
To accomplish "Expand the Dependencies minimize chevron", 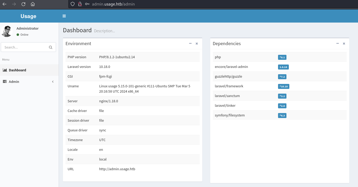I will 337,44.
